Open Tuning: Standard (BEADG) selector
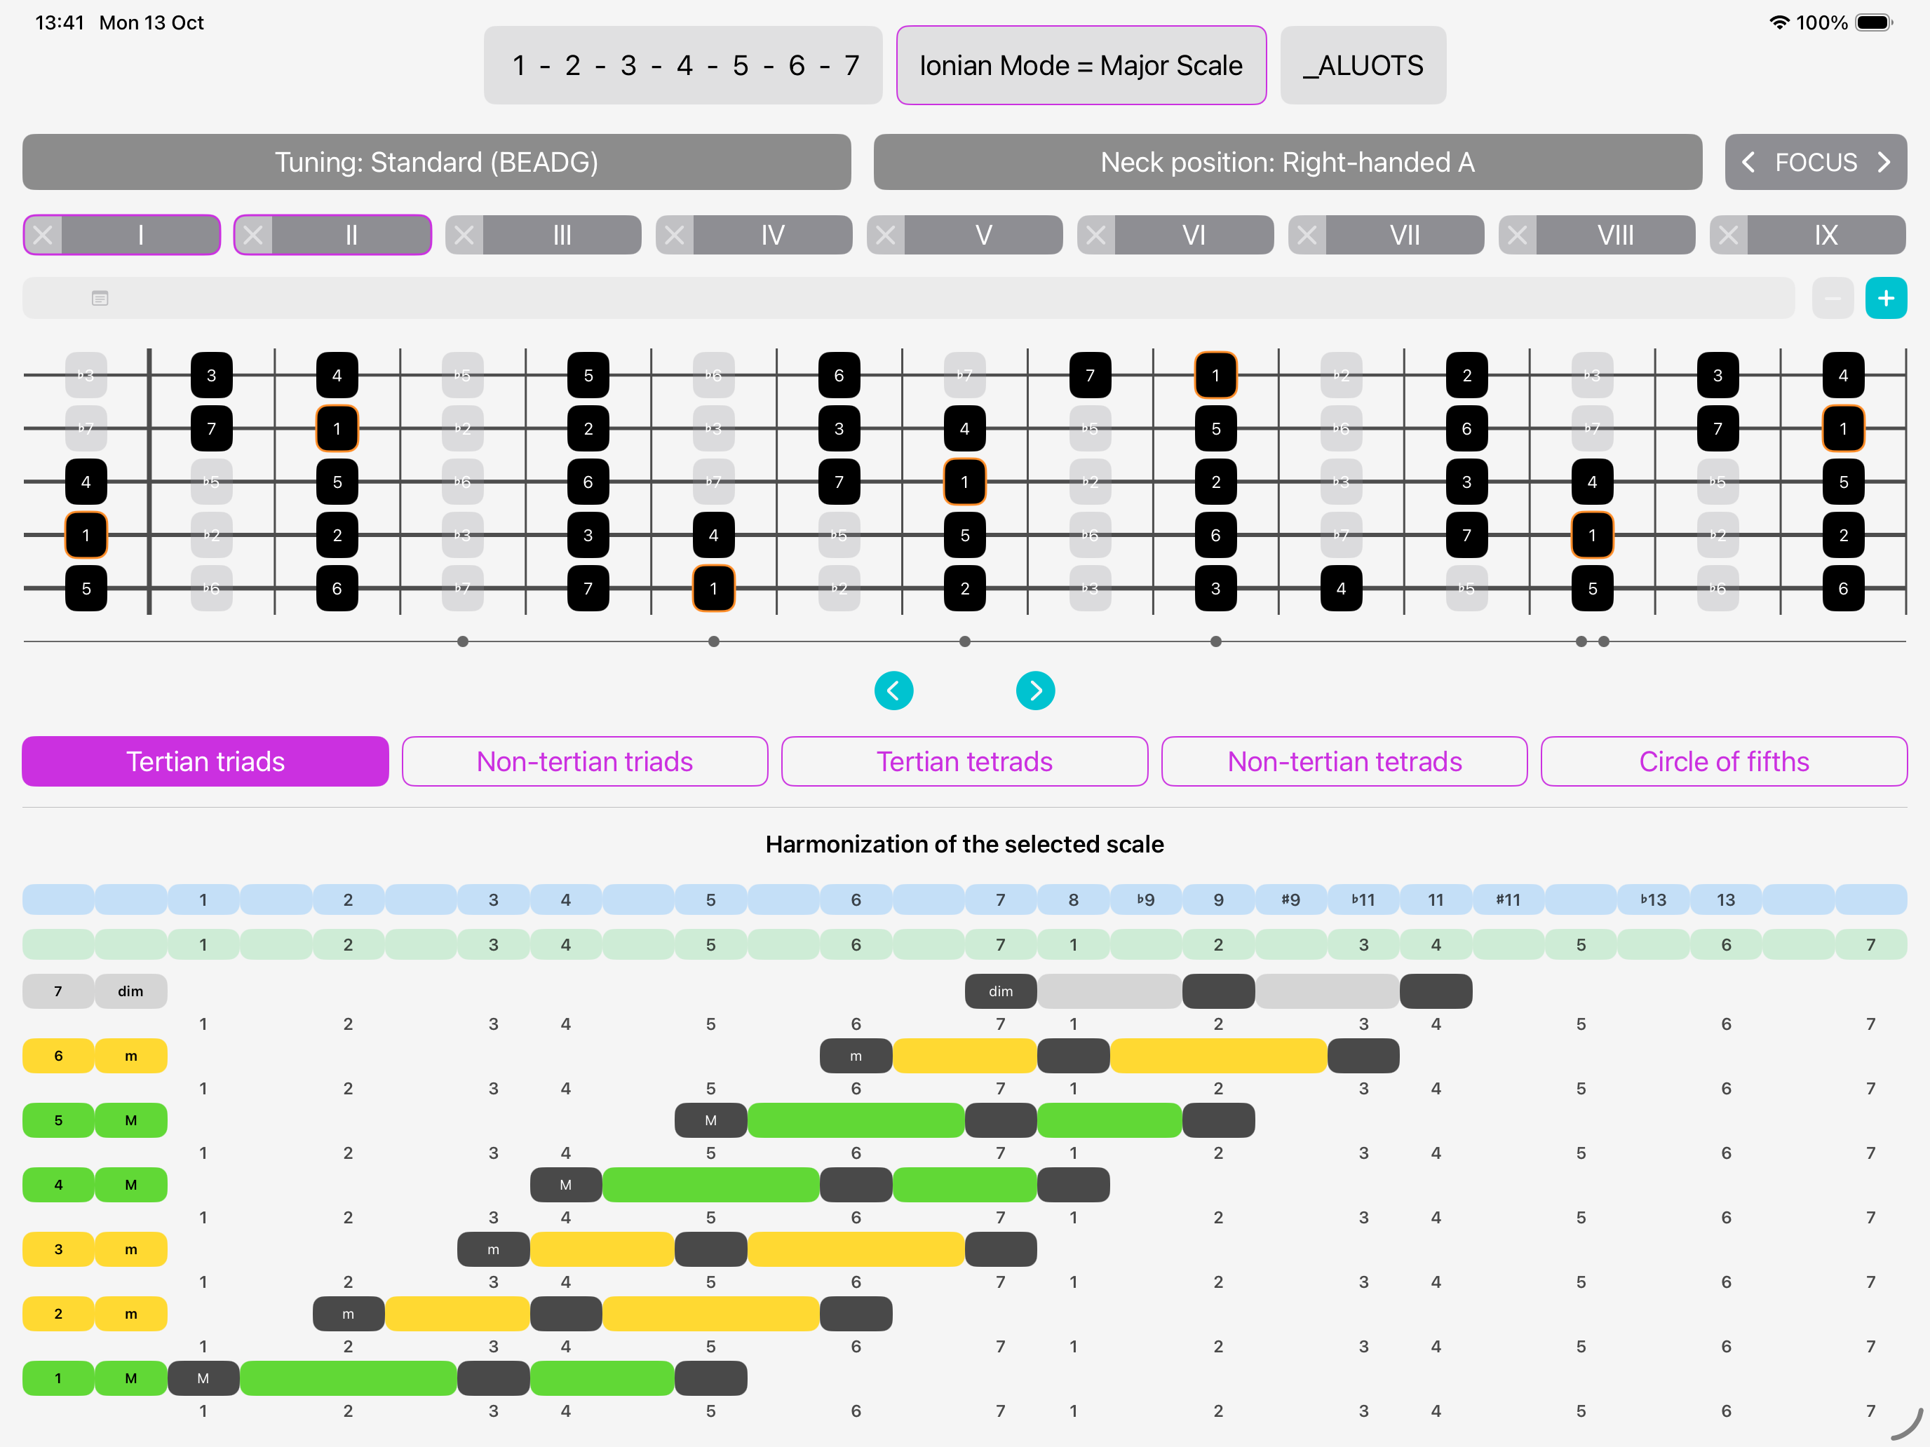 [436, 162]
